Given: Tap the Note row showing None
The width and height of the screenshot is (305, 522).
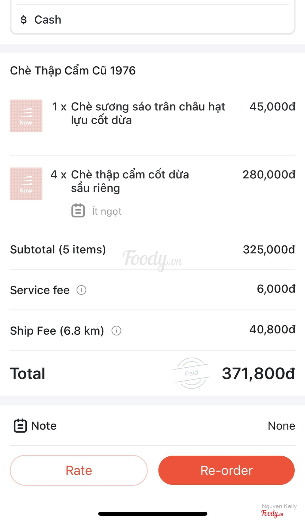Looking at the screenshot, I should (x=152, y=426).
